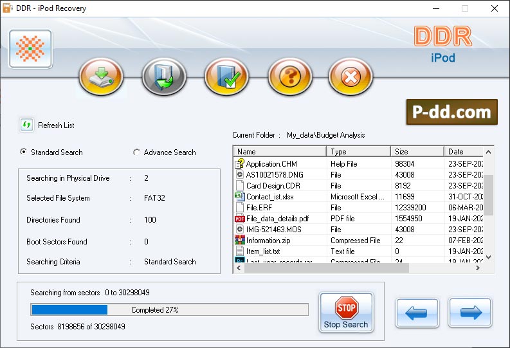Click size value 98304
Image resolution: width=510 pixels, height=348 pixels.
tap(405, 164)
